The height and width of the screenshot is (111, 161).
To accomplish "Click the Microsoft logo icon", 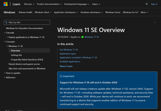I will click(x=5, y=4).
